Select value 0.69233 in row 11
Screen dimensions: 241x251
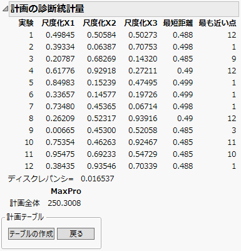coord(101,154)
